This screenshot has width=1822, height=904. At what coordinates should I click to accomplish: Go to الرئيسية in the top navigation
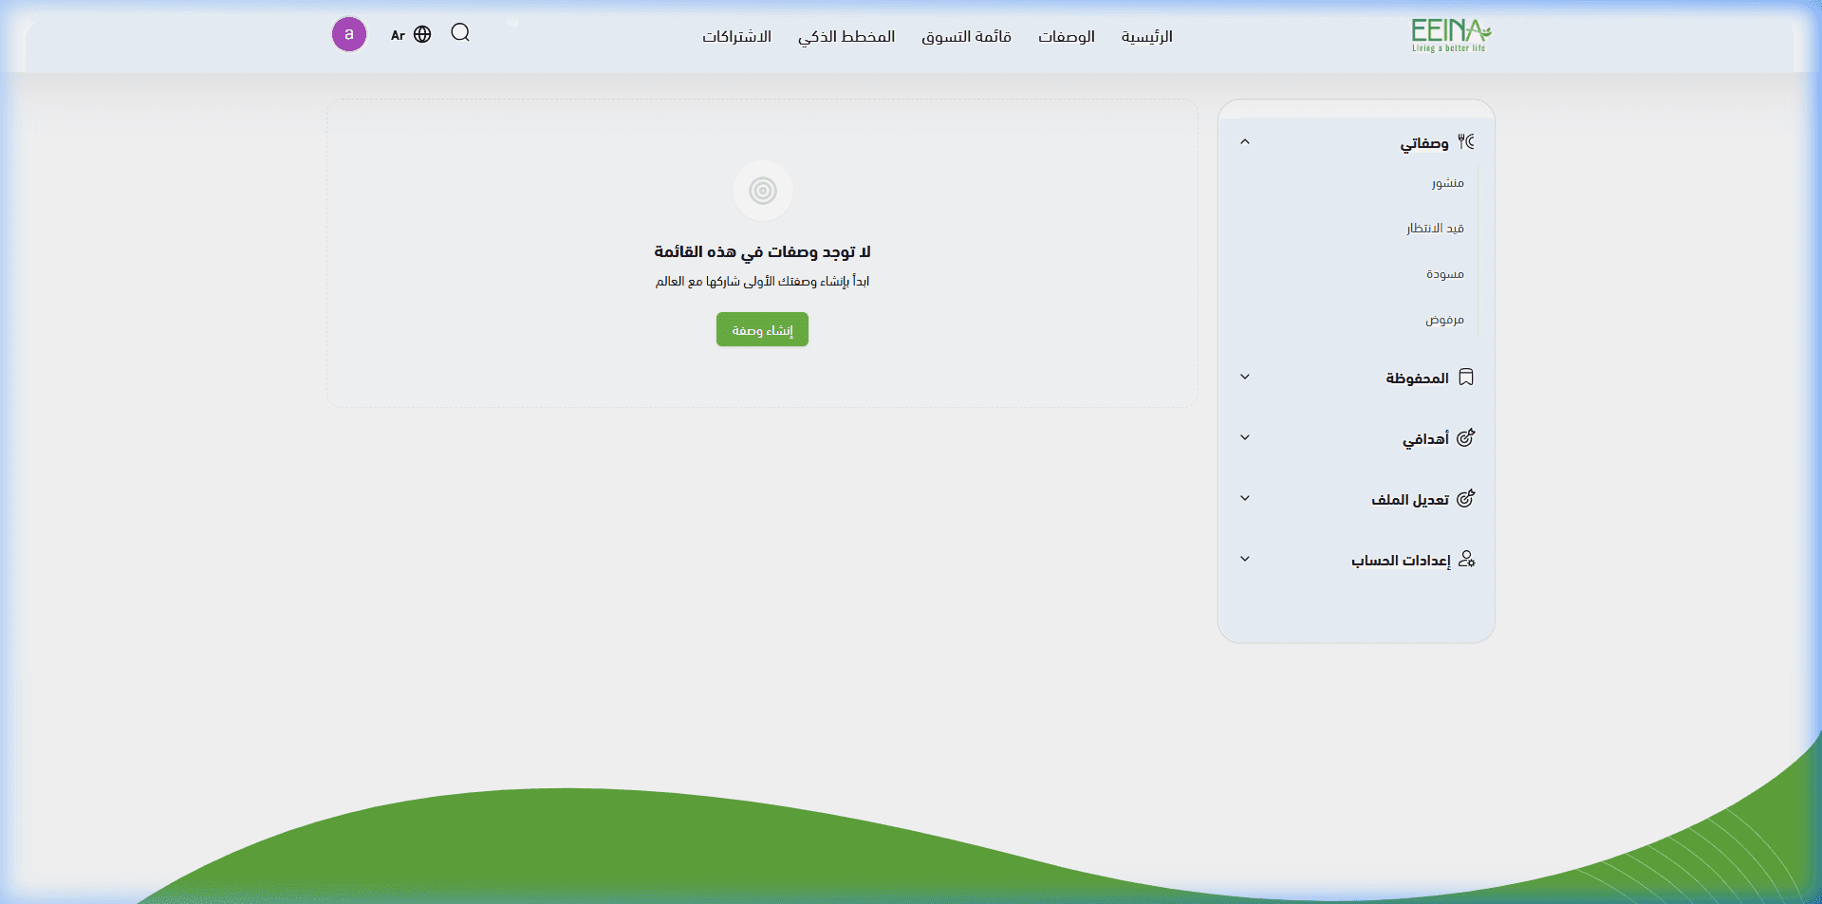(x=1146, y=36)
